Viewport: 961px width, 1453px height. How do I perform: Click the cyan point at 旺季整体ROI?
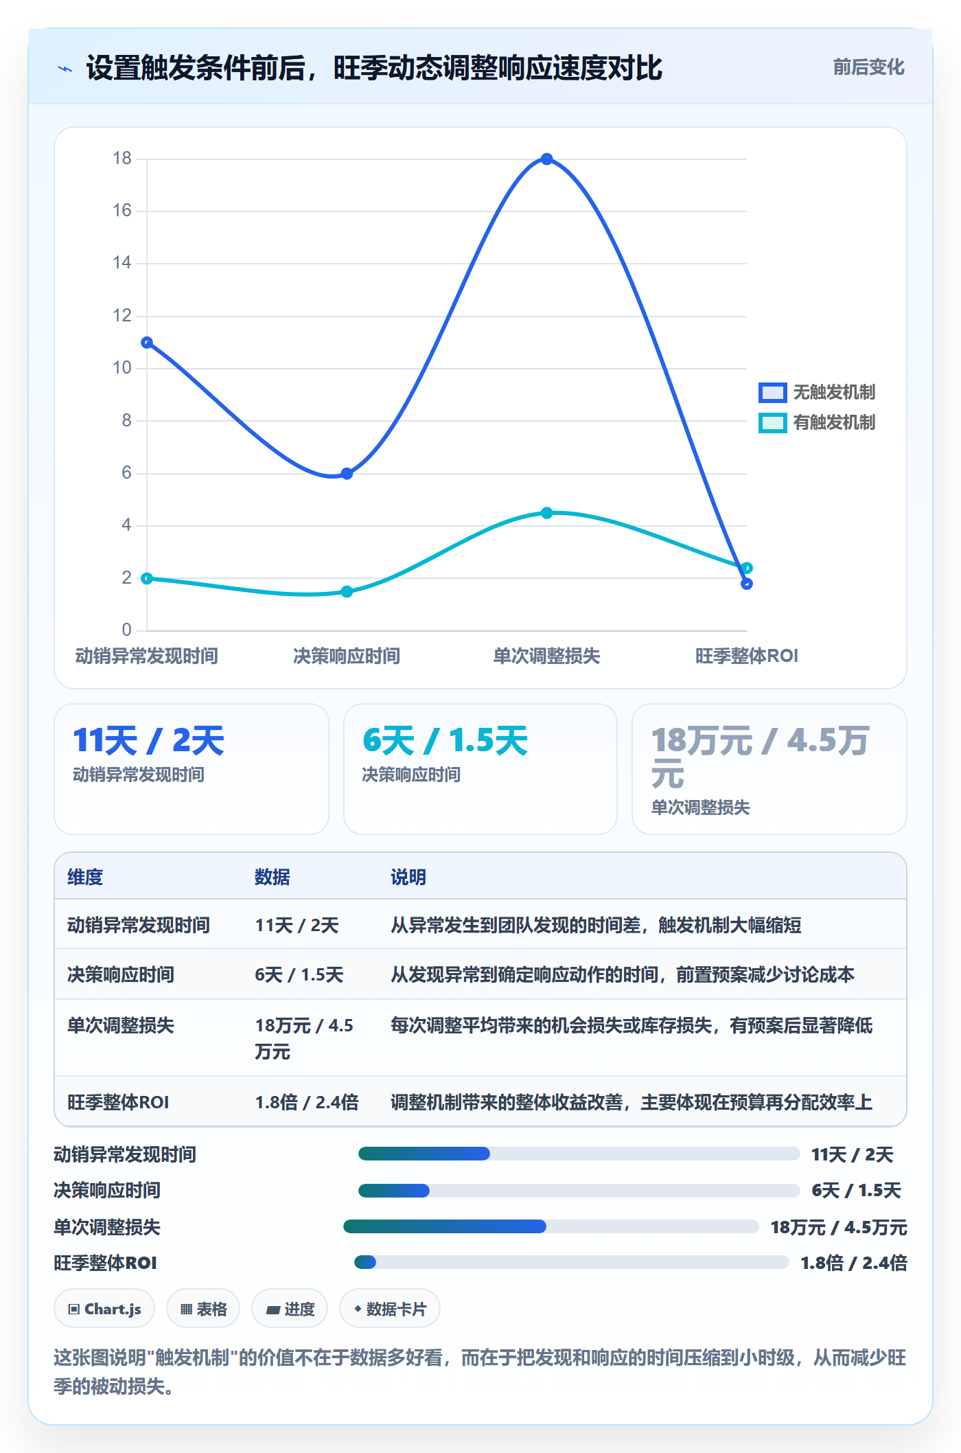[747, 568]
